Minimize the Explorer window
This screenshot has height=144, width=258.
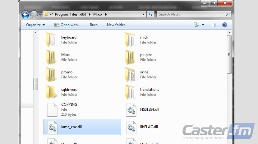pyautogui.click(x=205, y=3)
